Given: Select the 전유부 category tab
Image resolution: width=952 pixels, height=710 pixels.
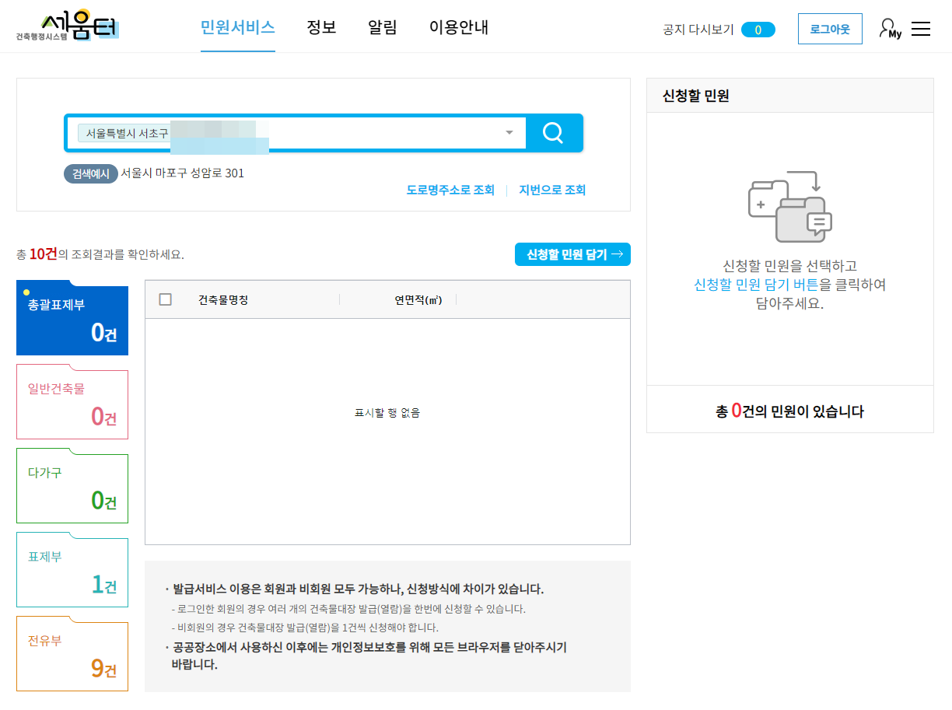Looking at the screenshot, I should (x=72, y=654).
